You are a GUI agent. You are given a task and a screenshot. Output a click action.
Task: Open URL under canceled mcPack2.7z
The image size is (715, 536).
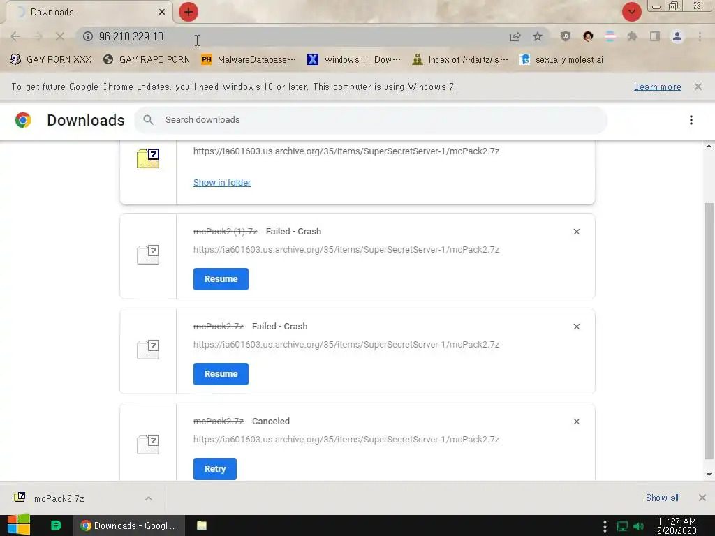(x=346, y=440)
